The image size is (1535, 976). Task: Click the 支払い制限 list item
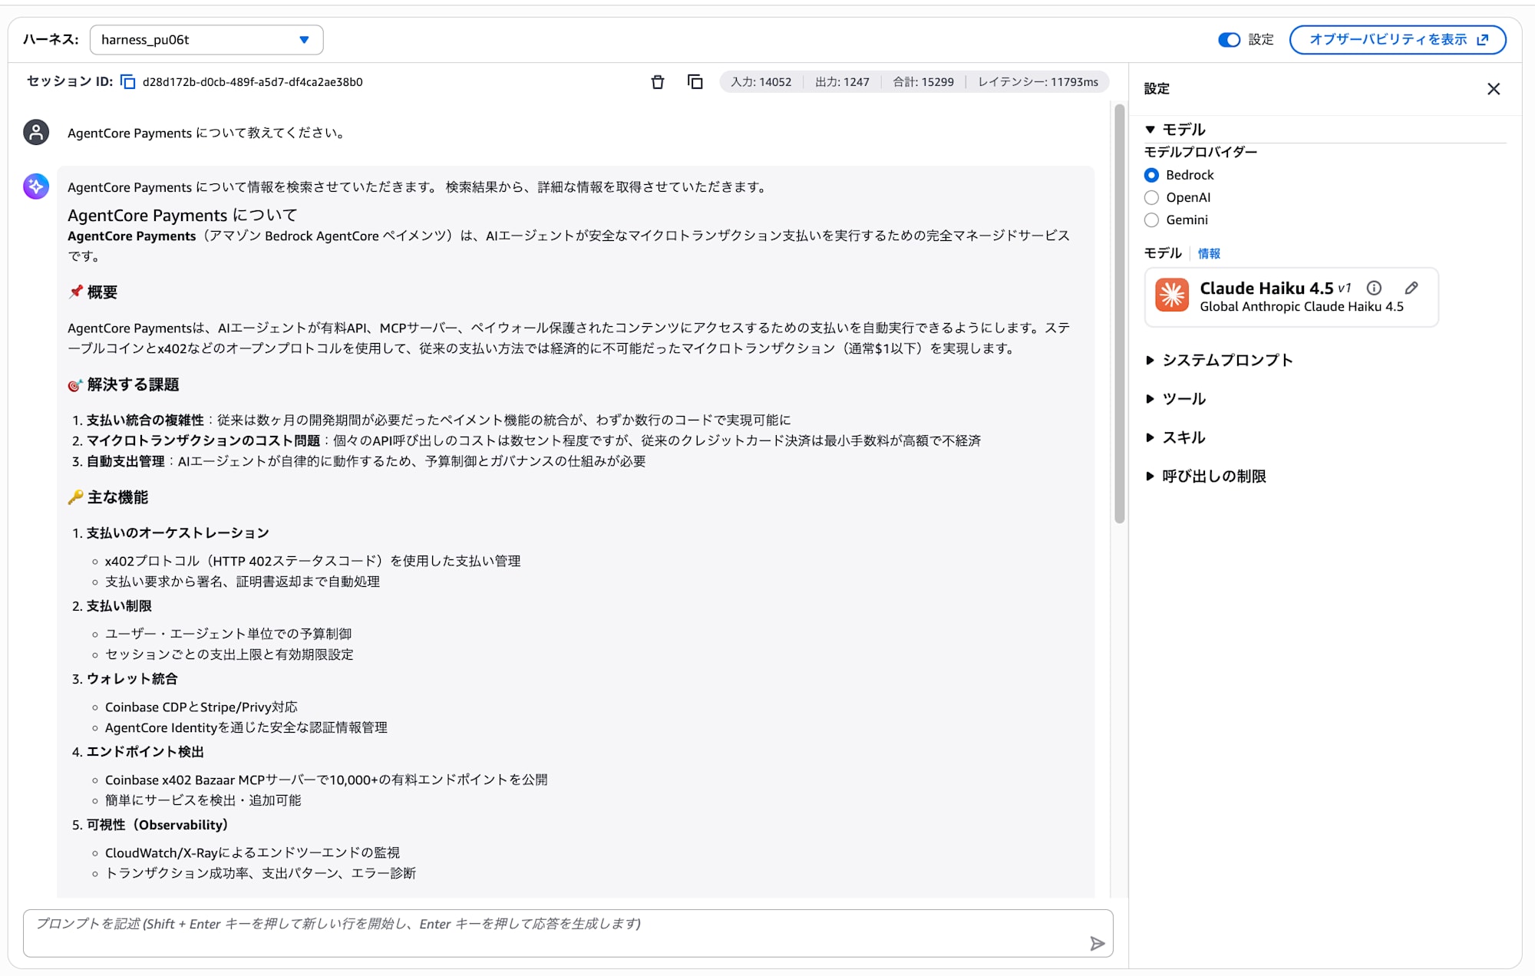coord(119,606)
